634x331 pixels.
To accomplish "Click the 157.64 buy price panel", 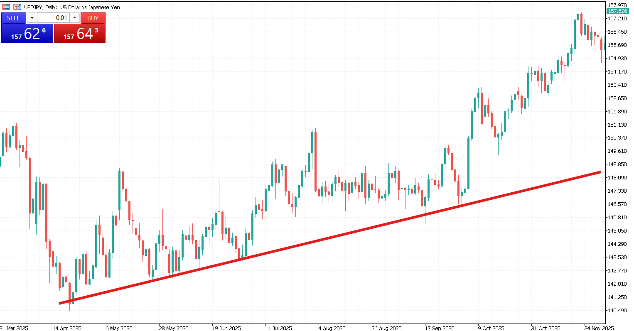I will point(80,33).
